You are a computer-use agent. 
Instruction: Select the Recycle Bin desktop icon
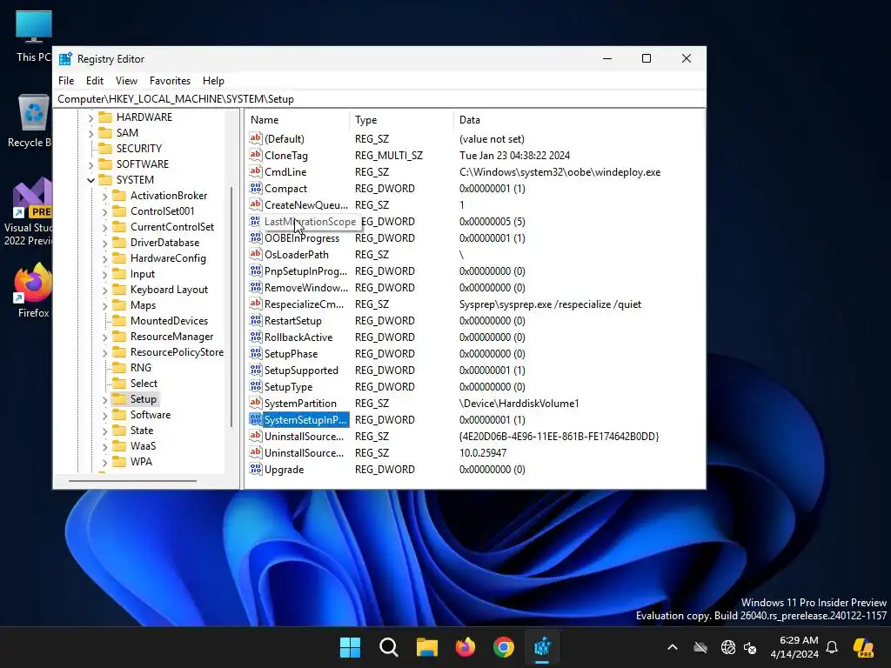tap(33, 120)
